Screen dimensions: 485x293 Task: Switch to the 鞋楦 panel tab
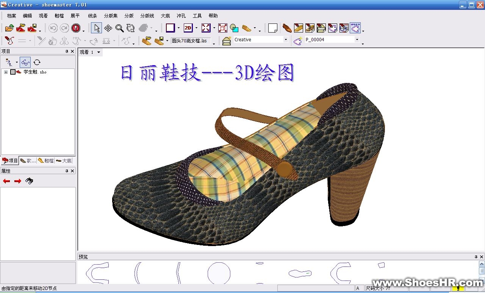click(46, 161)
